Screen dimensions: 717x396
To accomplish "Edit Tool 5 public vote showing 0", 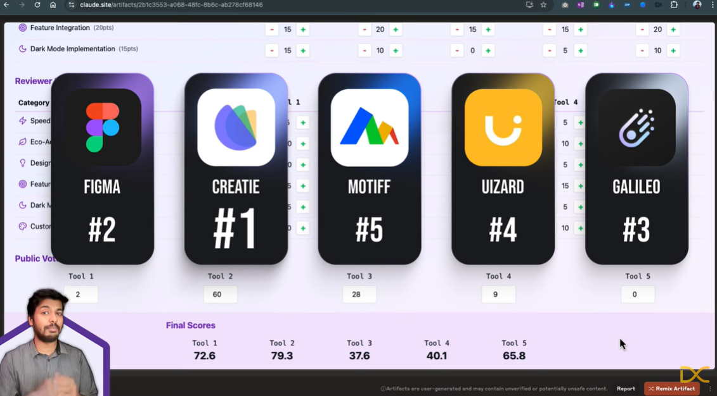I will coord(638,294).
